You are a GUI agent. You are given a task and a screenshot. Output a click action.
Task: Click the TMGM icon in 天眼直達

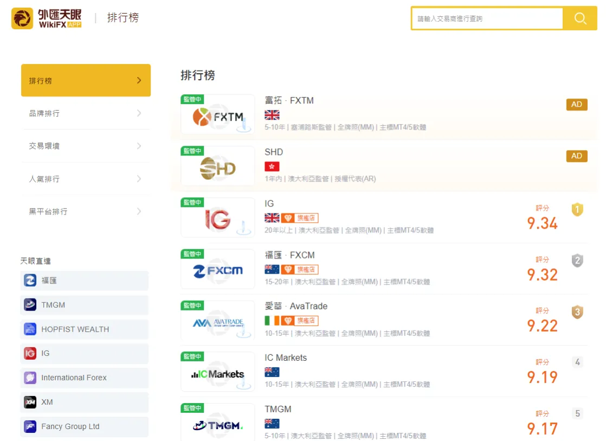pos(30,304)
